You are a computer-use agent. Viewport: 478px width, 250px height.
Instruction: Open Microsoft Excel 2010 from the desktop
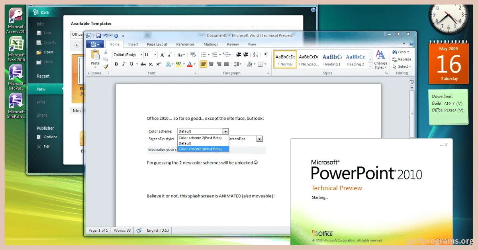click(x=15, y=44)
